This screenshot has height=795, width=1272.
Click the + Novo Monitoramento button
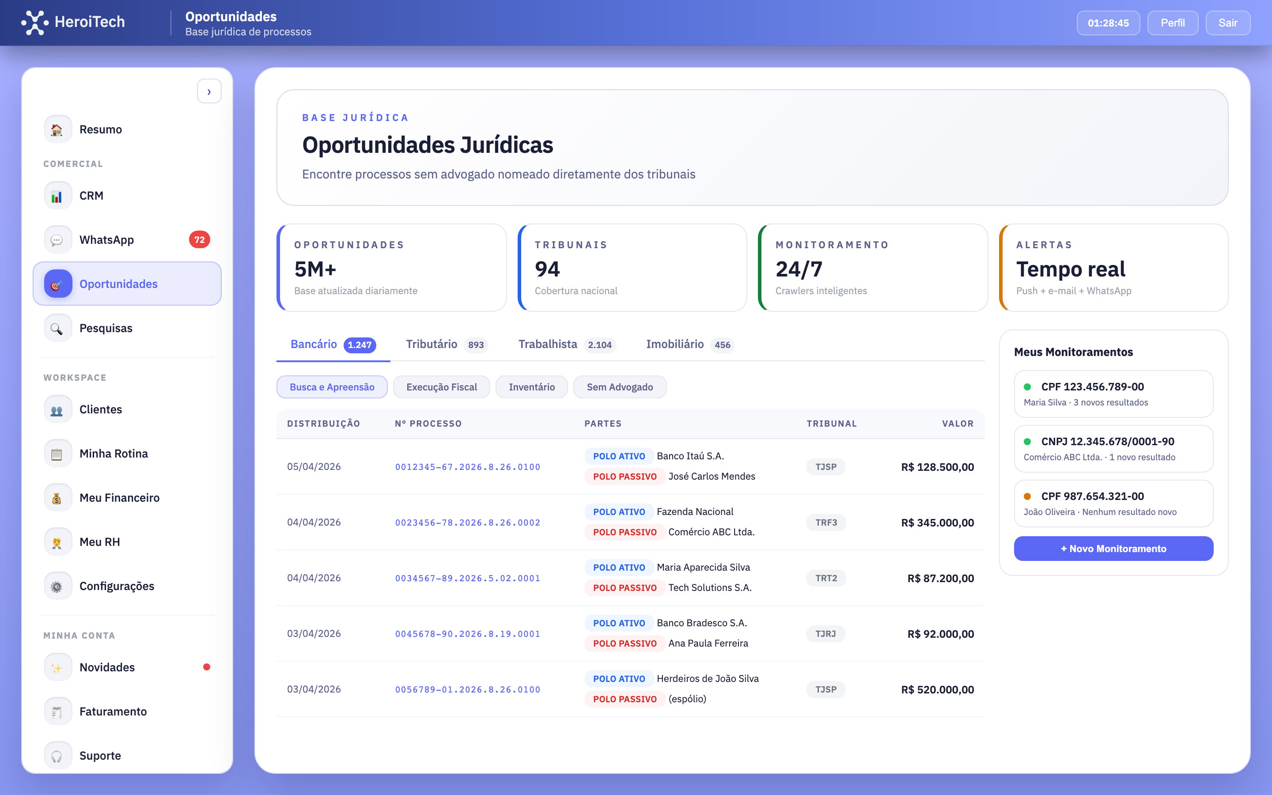pos(1113,549)
